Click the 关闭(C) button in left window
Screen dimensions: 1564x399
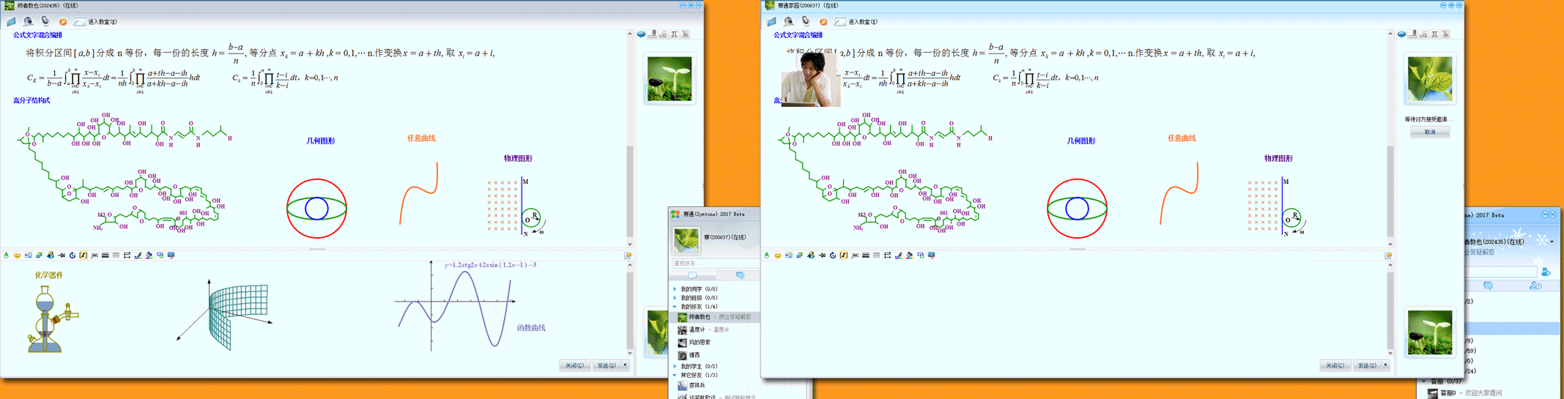(x=574, y=365)
